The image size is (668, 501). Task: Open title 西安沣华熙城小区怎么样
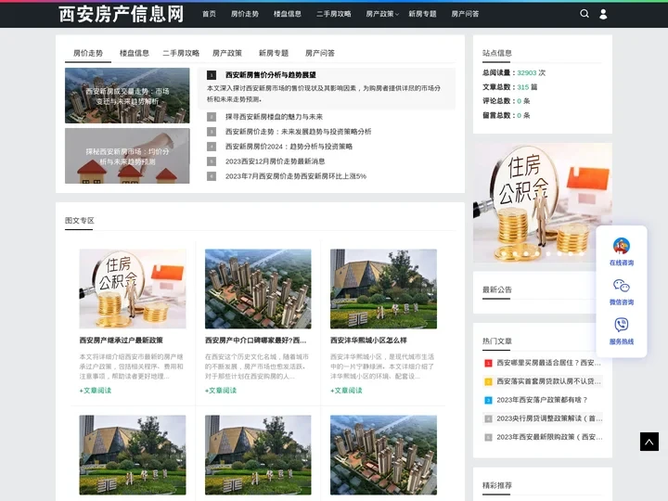click(x=368, y=340)
